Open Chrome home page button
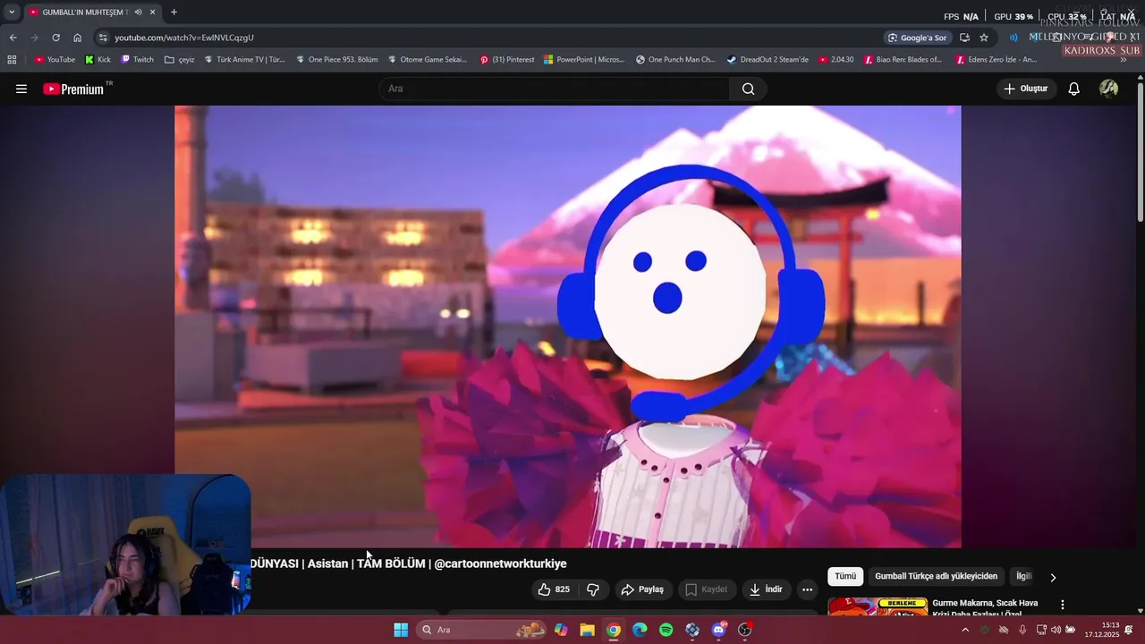This screenshot has width=1145, height=644. pos(77,38)
